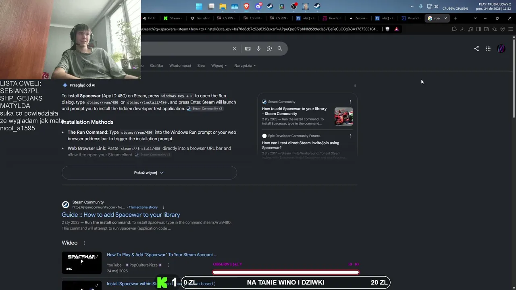Open the Google apps grid
The width and height of the screenshot is (516, 290).
(x=488, y=49)
